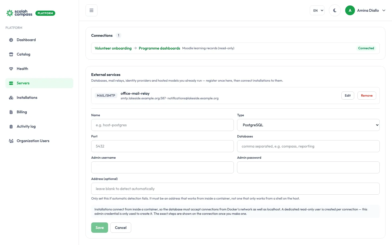Focus the Port input field
Viewport: 392px width, 245px height.
(x=163, y=146)
